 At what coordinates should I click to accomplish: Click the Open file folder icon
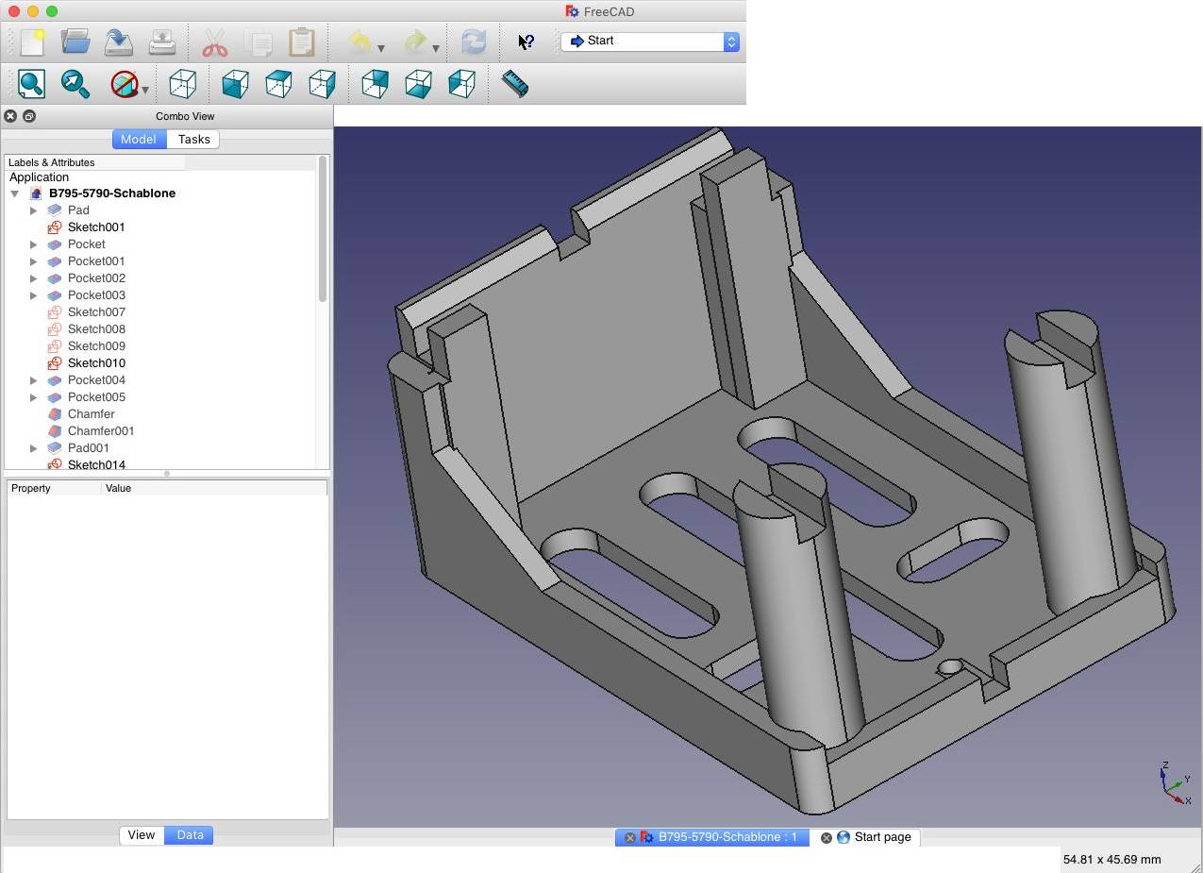click(x=75, y=42)
